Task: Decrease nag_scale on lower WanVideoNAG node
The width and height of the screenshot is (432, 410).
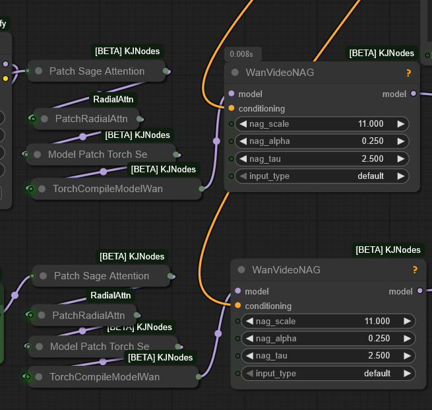Action: click(249, 322)
